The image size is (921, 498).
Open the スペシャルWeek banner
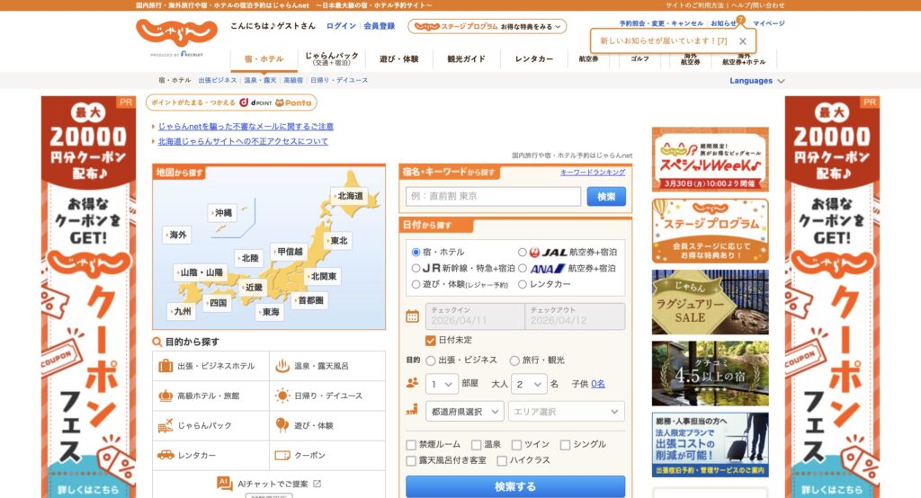click(x=711, y=159)
